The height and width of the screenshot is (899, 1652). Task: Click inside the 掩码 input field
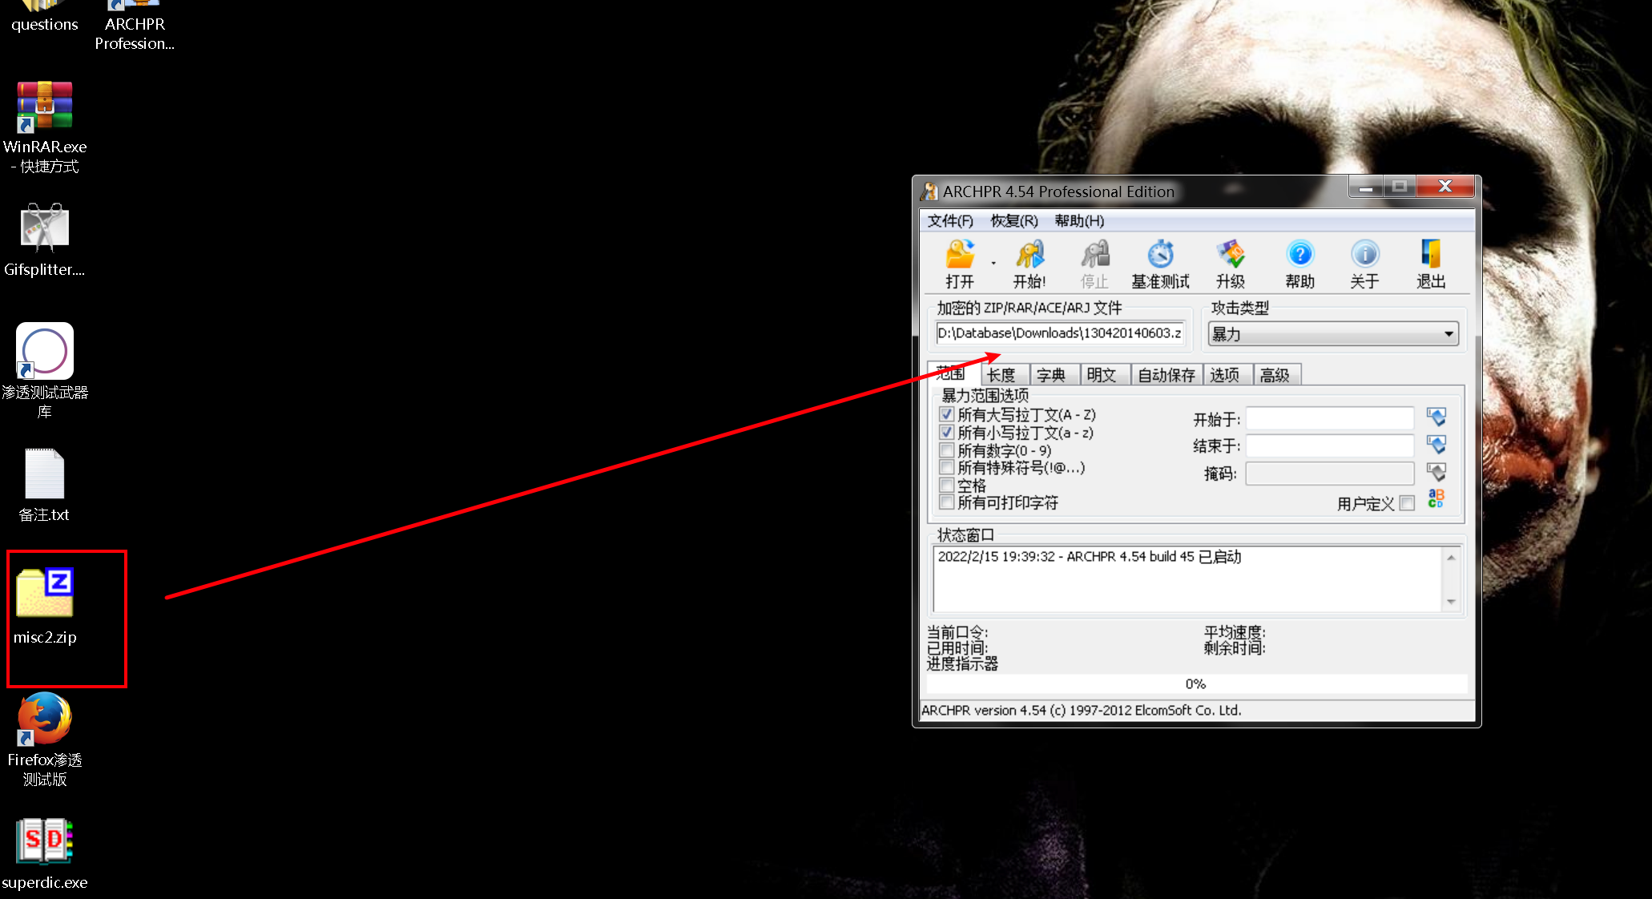point(1328,474)
